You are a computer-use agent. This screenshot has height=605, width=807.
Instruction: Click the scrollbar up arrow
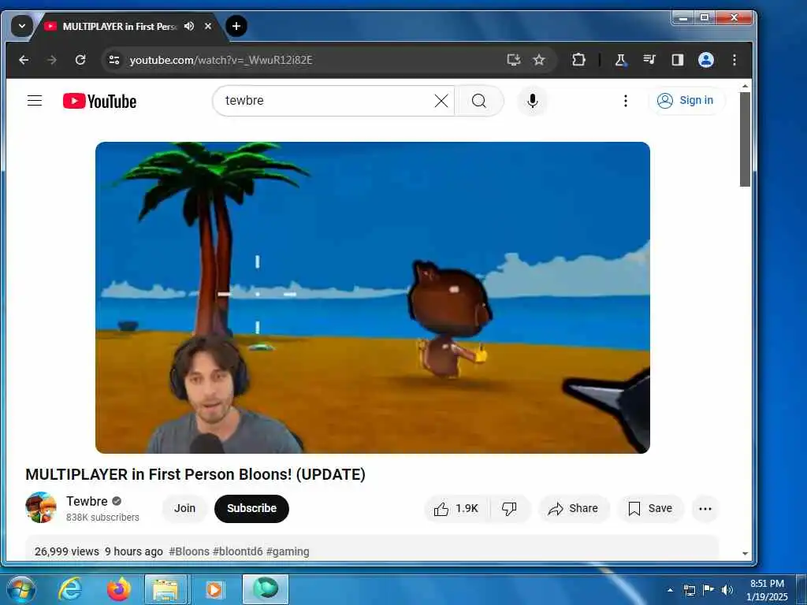(x=745, y=87)
